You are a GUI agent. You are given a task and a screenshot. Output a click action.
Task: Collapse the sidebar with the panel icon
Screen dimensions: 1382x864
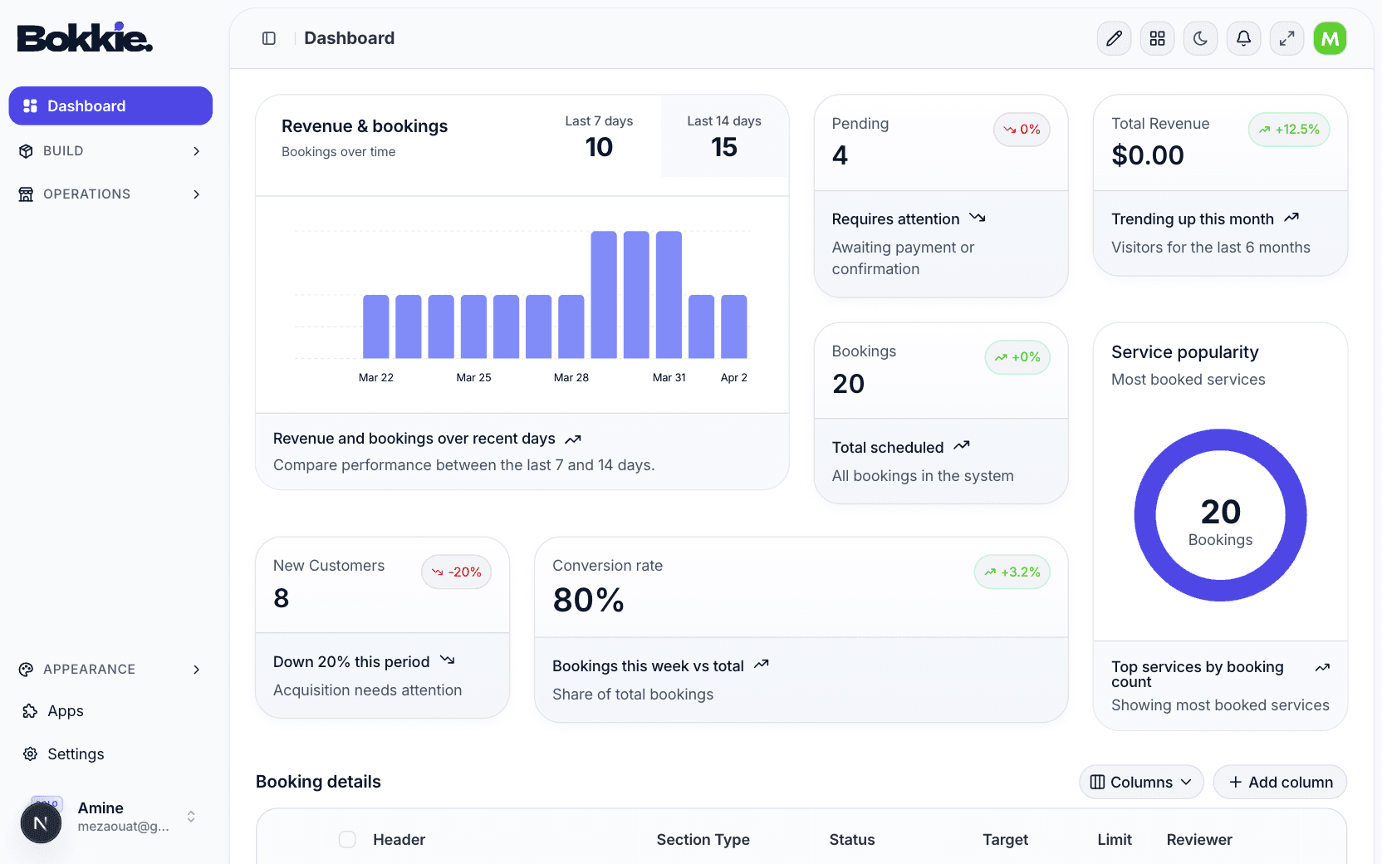(268, 38)
